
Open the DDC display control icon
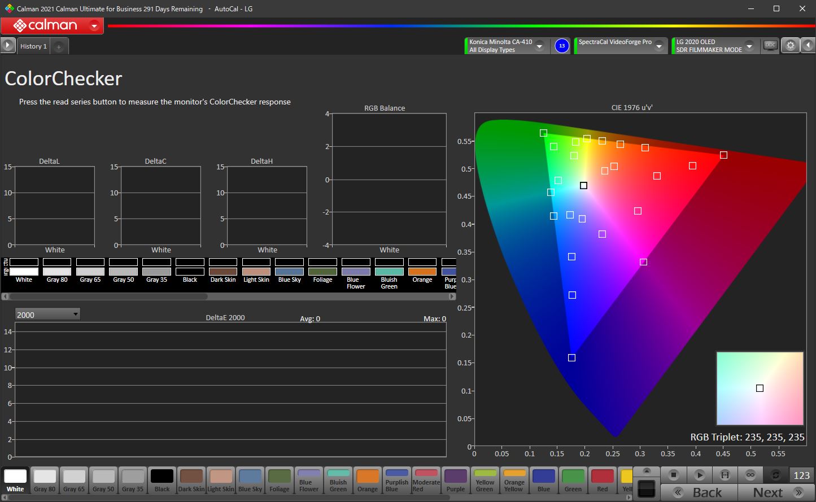[x=770, y=46]
